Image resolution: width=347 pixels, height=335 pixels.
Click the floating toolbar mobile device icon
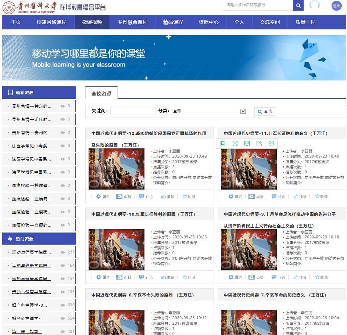(223, 144)
